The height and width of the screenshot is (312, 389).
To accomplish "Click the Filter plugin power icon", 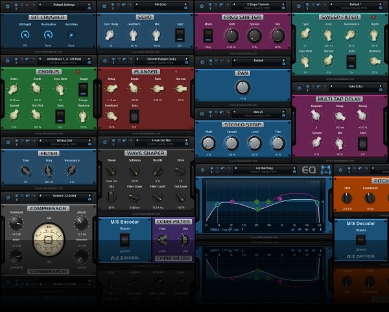I will point(8,142).
